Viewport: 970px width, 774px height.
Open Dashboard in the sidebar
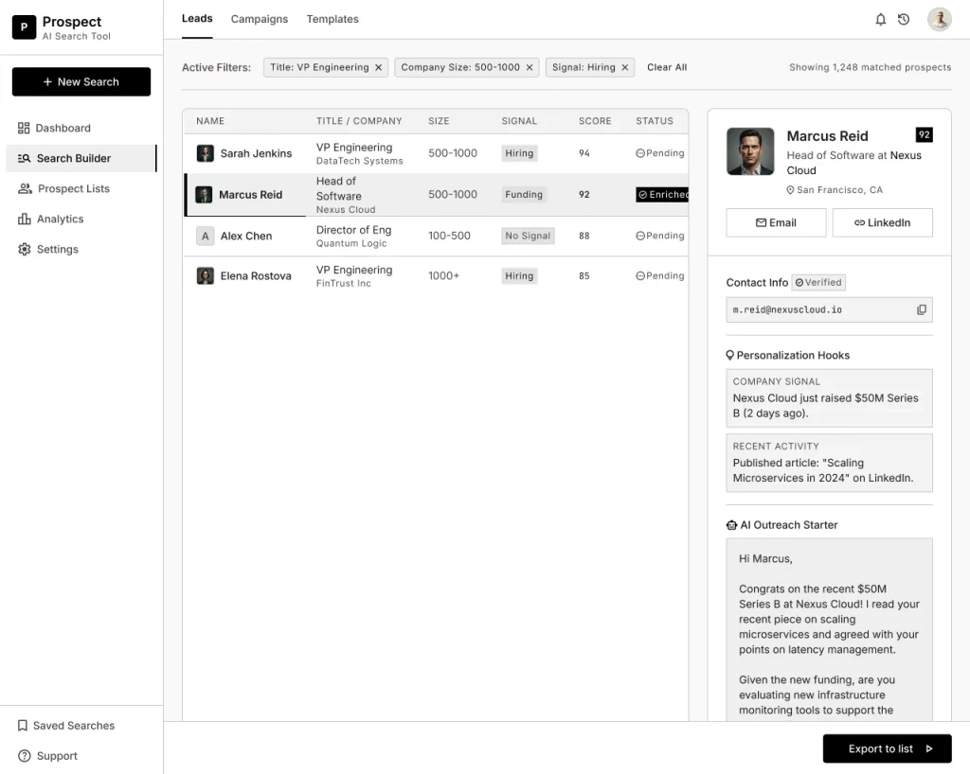coord(81,128)
